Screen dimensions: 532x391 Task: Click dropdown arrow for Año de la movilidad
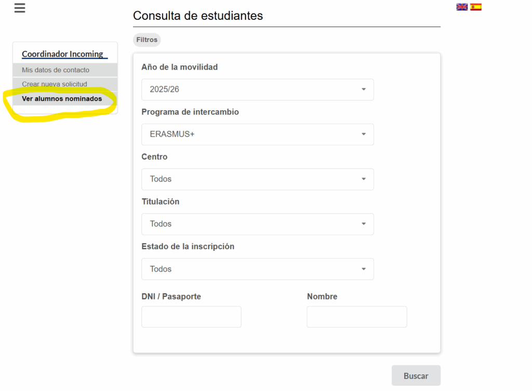[x=363, y=89]
